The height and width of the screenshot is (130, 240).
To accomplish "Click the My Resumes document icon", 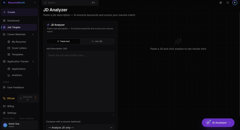I will point(9,42).
